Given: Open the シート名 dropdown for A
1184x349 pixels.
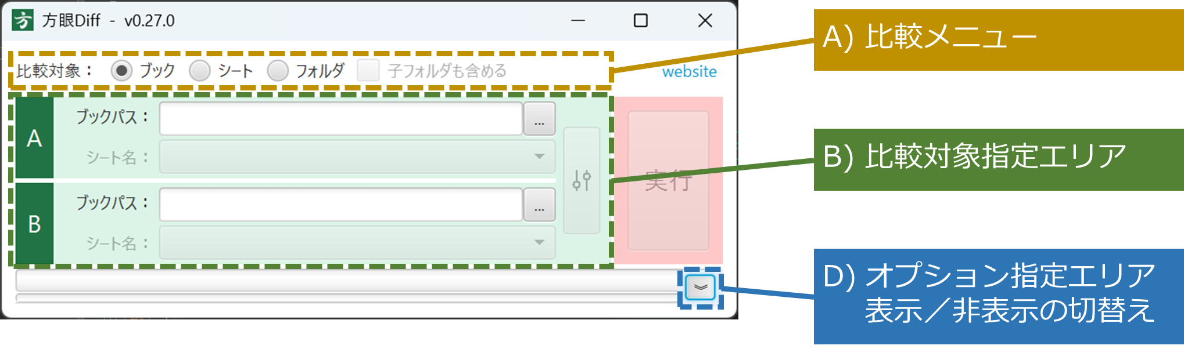Looking at the screenshot, I should 357,157.
